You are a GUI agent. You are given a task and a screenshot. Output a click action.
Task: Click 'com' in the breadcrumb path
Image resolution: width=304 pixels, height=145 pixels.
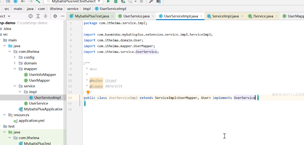[41, 9]
